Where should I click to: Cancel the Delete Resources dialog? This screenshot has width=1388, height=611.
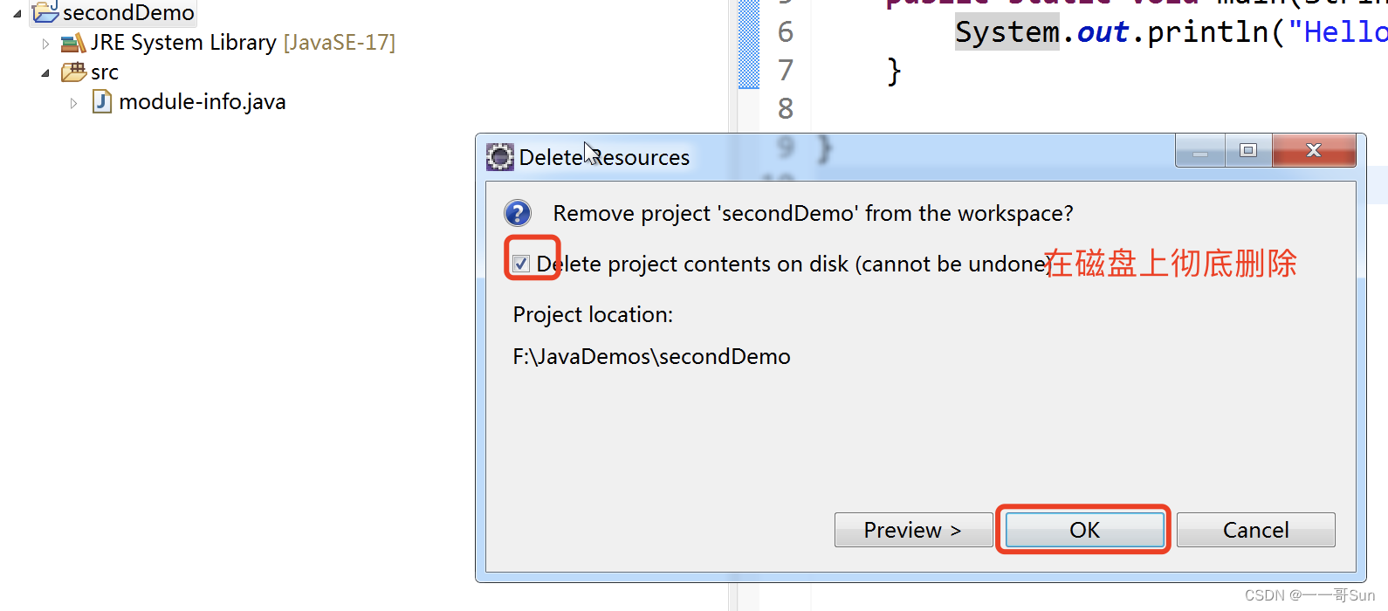click(x=1255, y=530)
